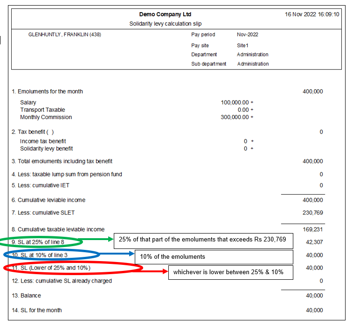
Task: Click the SL for the month value '40,000'
Action: [314, 310]
